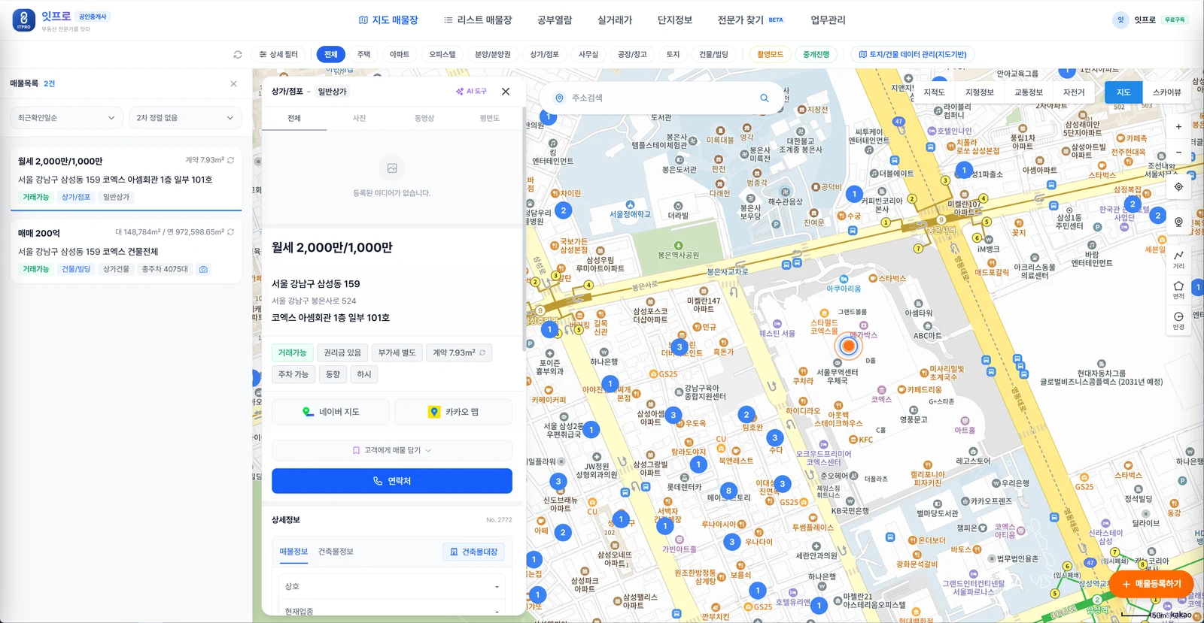Click the blue 연락처 contact button
The image size is (1204, 623).
(x=392, y=481)
